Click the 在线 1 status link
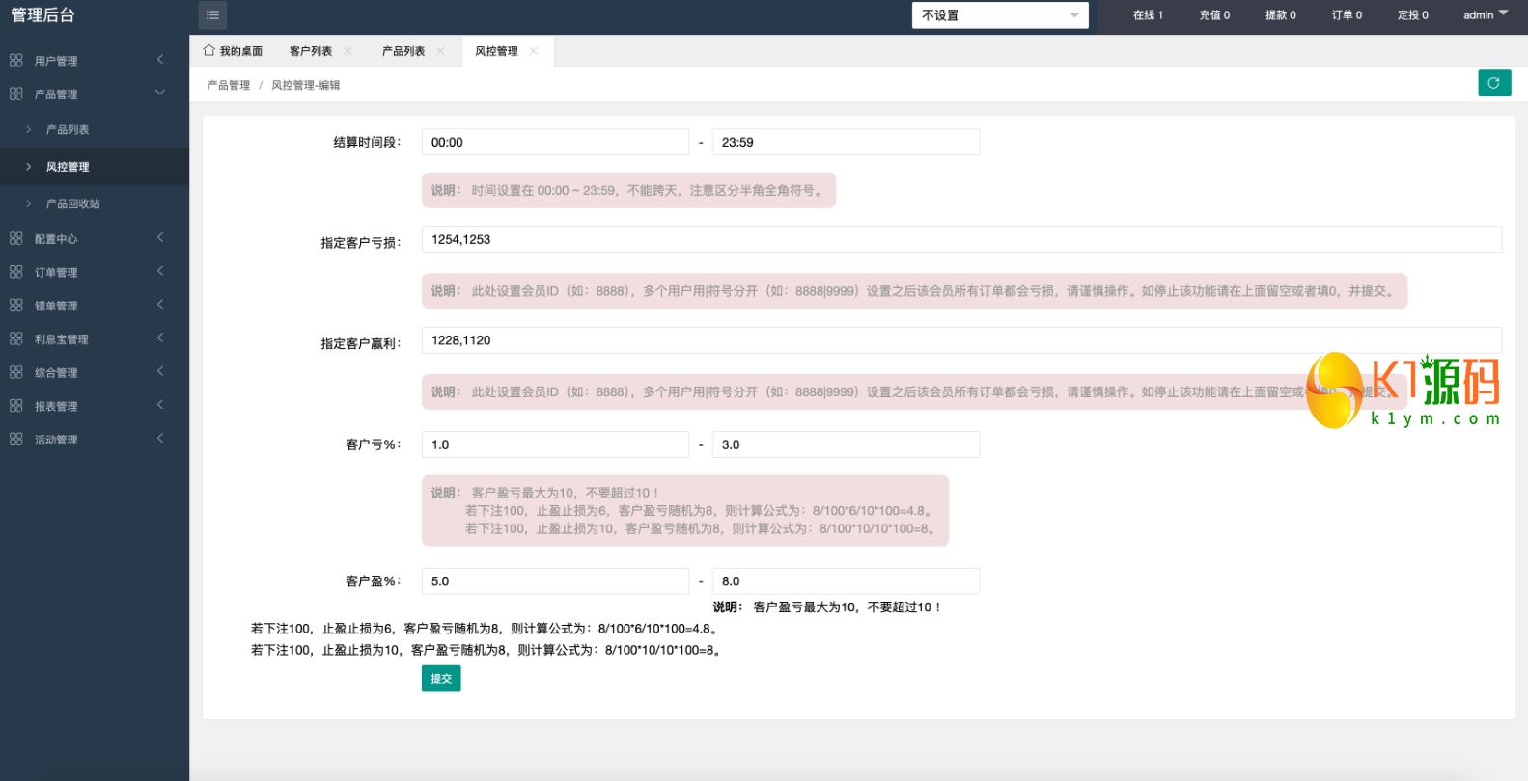The image size is (1528, 781). [x=1148, y=15]
